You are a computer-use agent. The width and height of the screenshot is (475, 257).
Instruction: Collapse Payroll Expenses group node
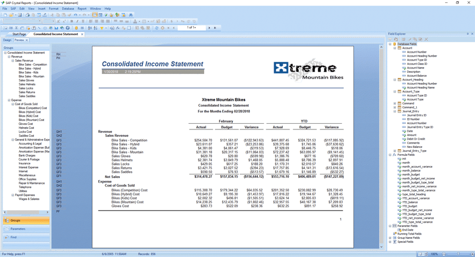click(12, 195)
